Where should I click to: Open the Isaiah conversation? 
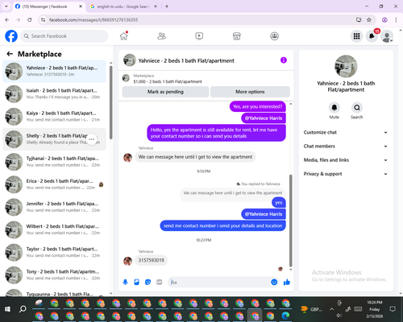coord(54,94)
